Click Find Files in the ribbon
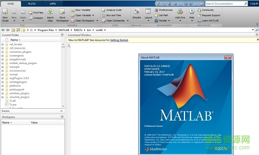 point(36,12)
